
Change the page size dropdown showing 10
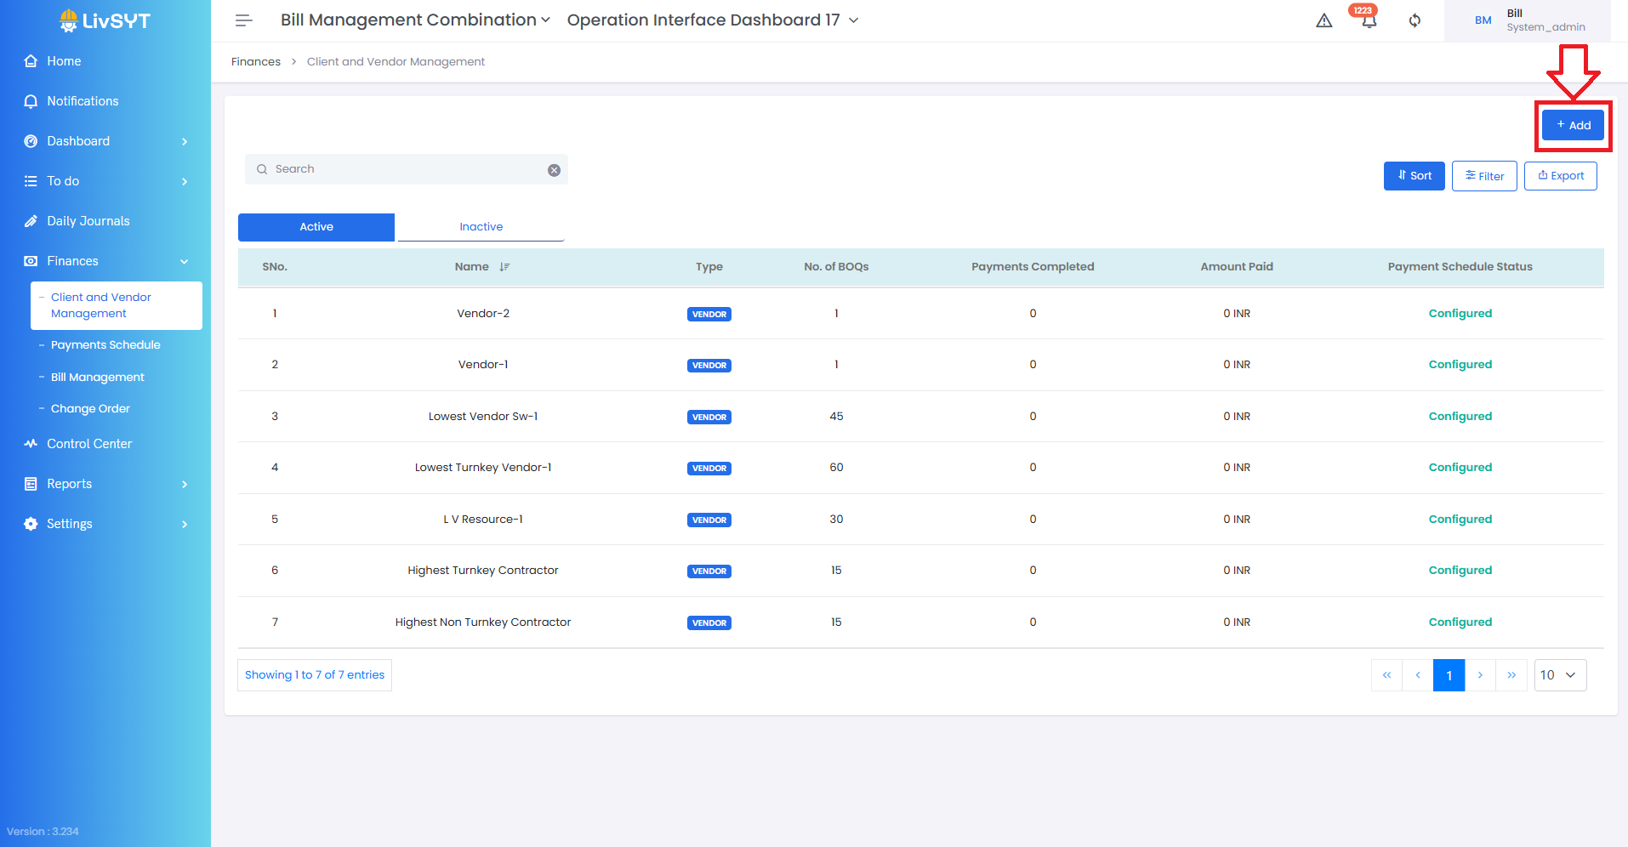pyautogui.click(x=1560, y=675)
